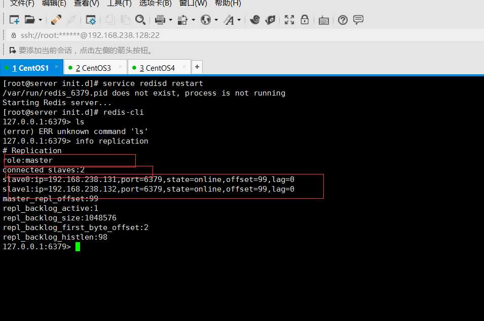Viewport: 484px width, 321px height.
Task: Select the 1 CentOS1 session tab
Action: point(30,68)
